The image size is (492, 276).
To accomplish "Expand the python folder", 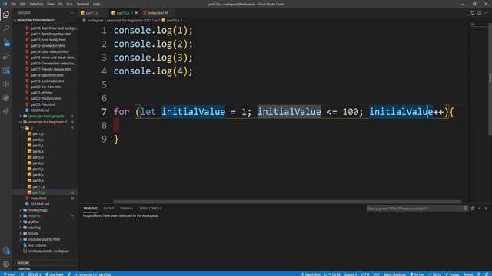I will point(45,222).
